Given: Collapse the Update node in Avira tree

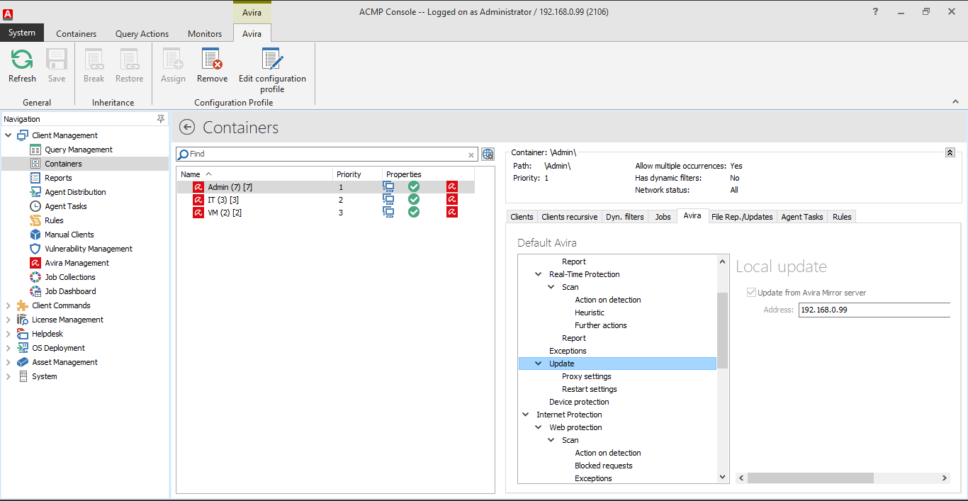Looking at the screenshot, I should coord(539,364).
